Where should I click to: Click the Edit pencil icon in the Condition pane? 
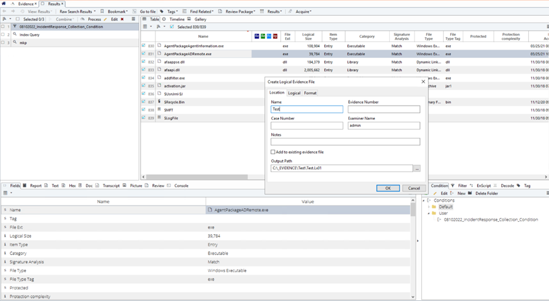(435, 194)
